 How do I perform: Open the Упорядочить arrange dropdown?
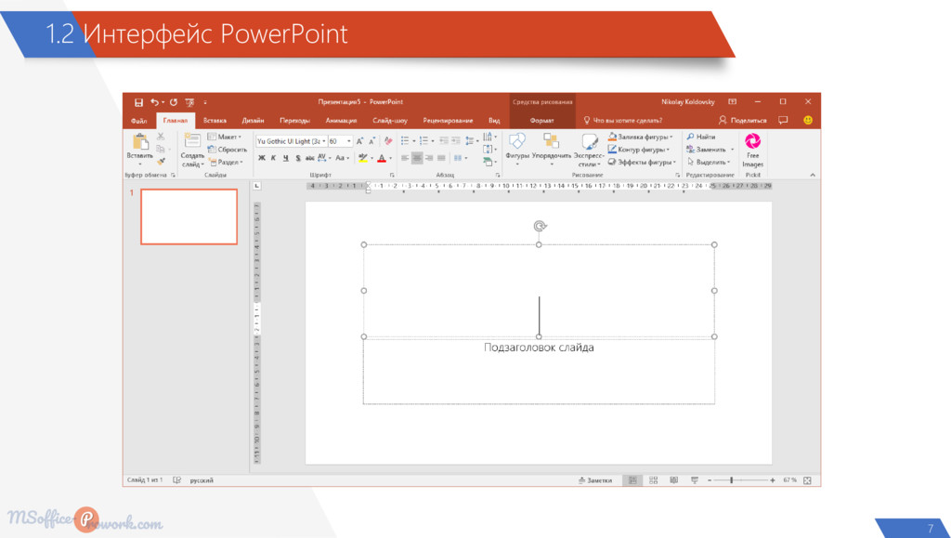(552, 149)
